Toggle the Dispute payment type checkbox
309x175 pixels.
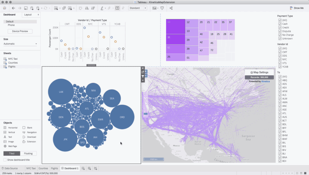280,31
